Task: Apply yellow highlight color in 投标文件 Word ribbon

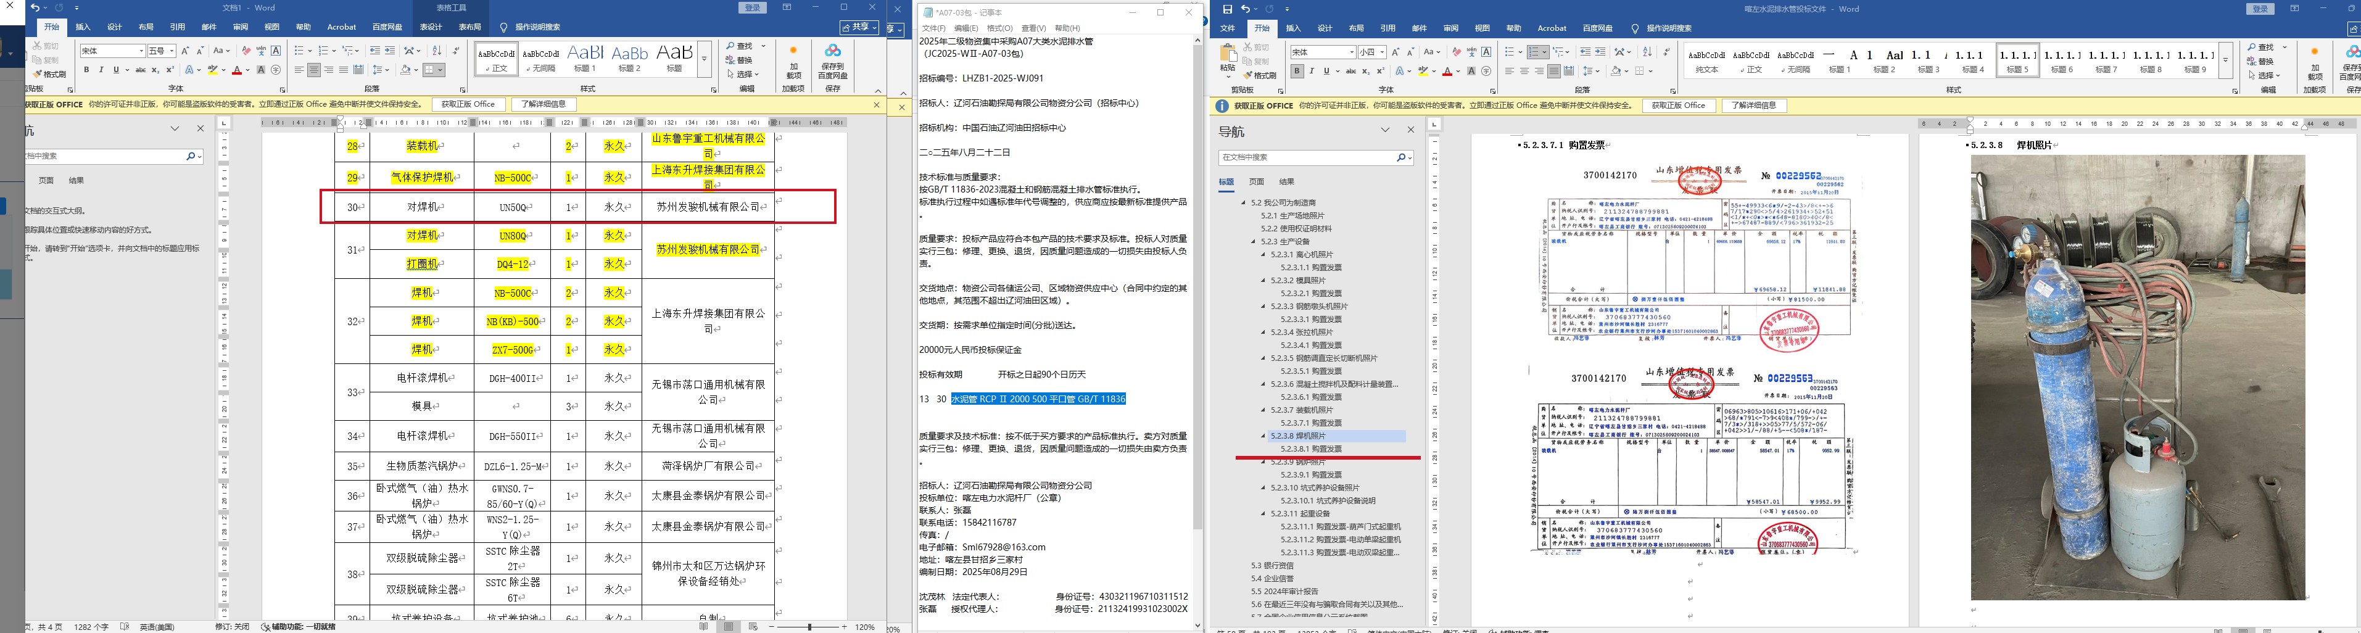Action: click(1423, 70)
